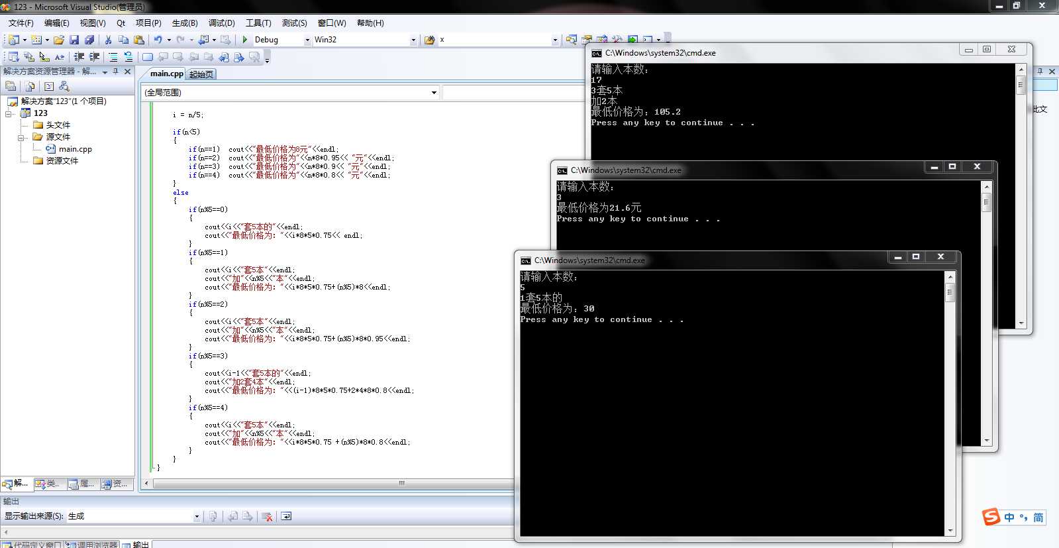1059x548 pixels.
Task: Switch to the 起始页 tab
Action: point(201,74)
